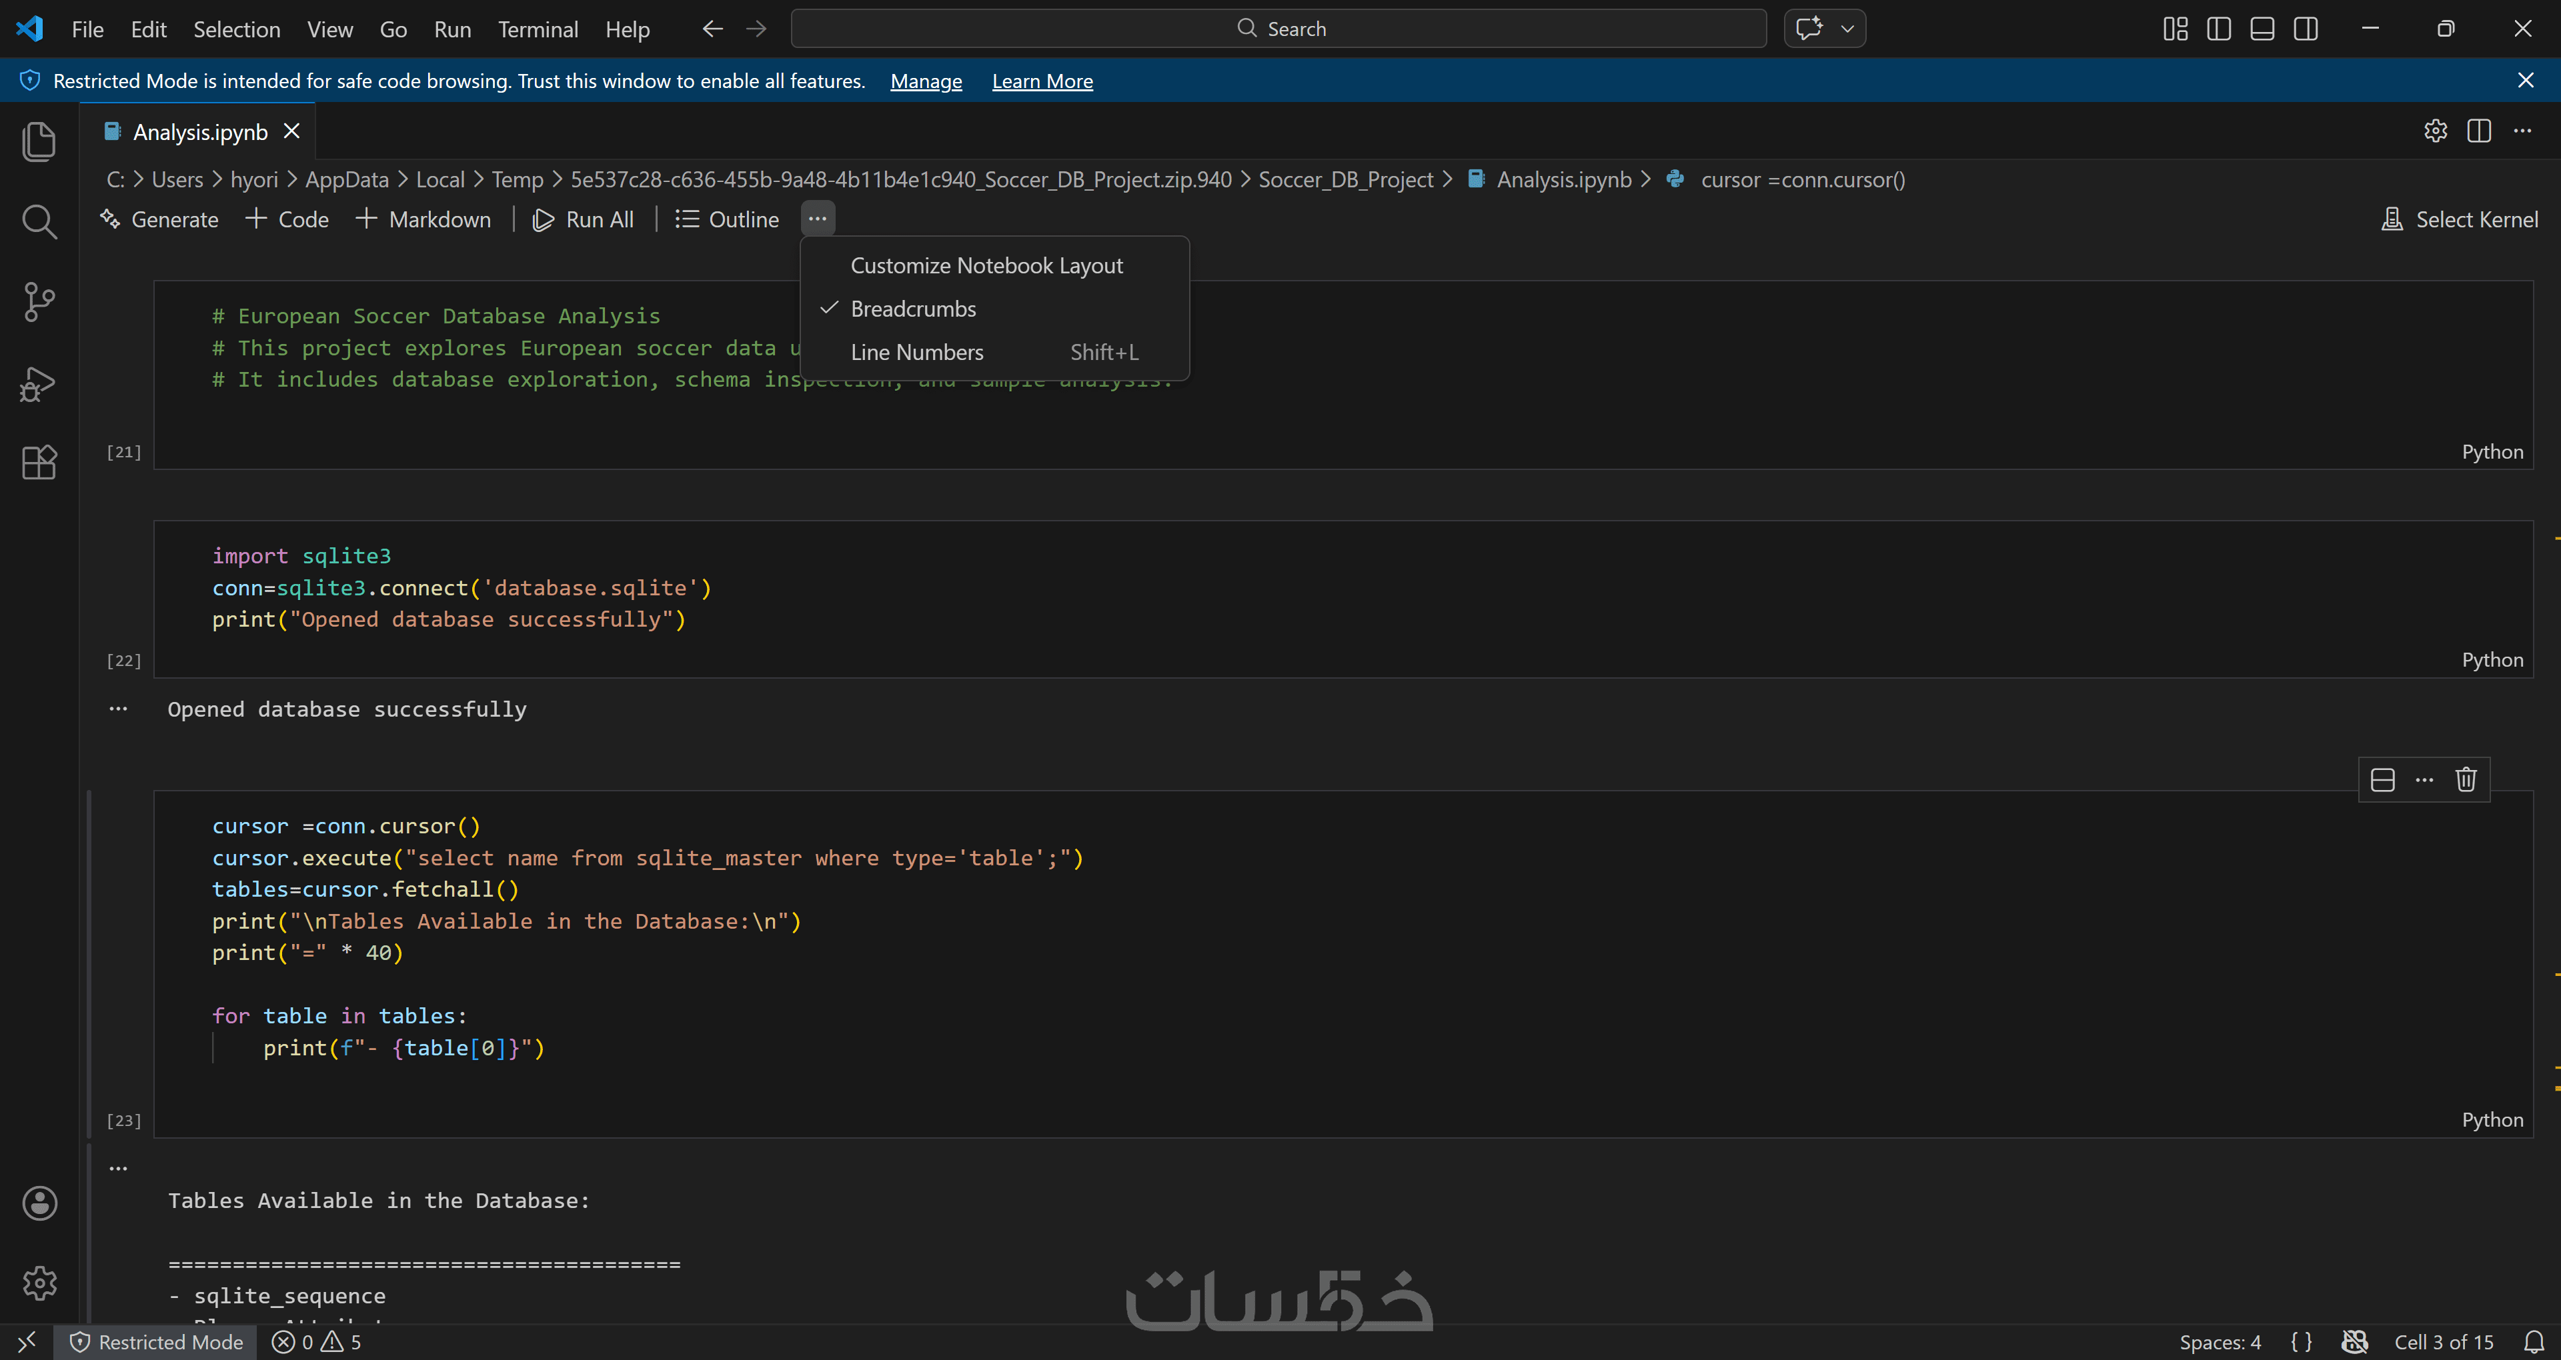This screenshot has height=1360, width=2561.
Task: Expand collapsed output of cell 22
Action: point(118,709)
